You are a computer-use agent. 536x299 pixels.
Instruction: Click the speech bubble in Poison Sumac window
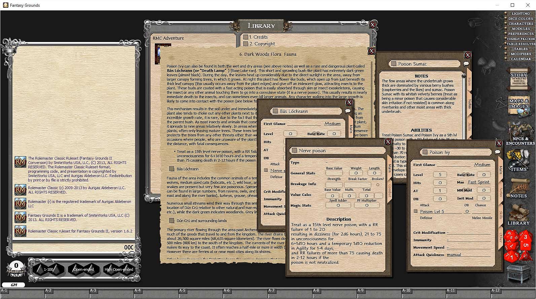click(x=466, y=64)
